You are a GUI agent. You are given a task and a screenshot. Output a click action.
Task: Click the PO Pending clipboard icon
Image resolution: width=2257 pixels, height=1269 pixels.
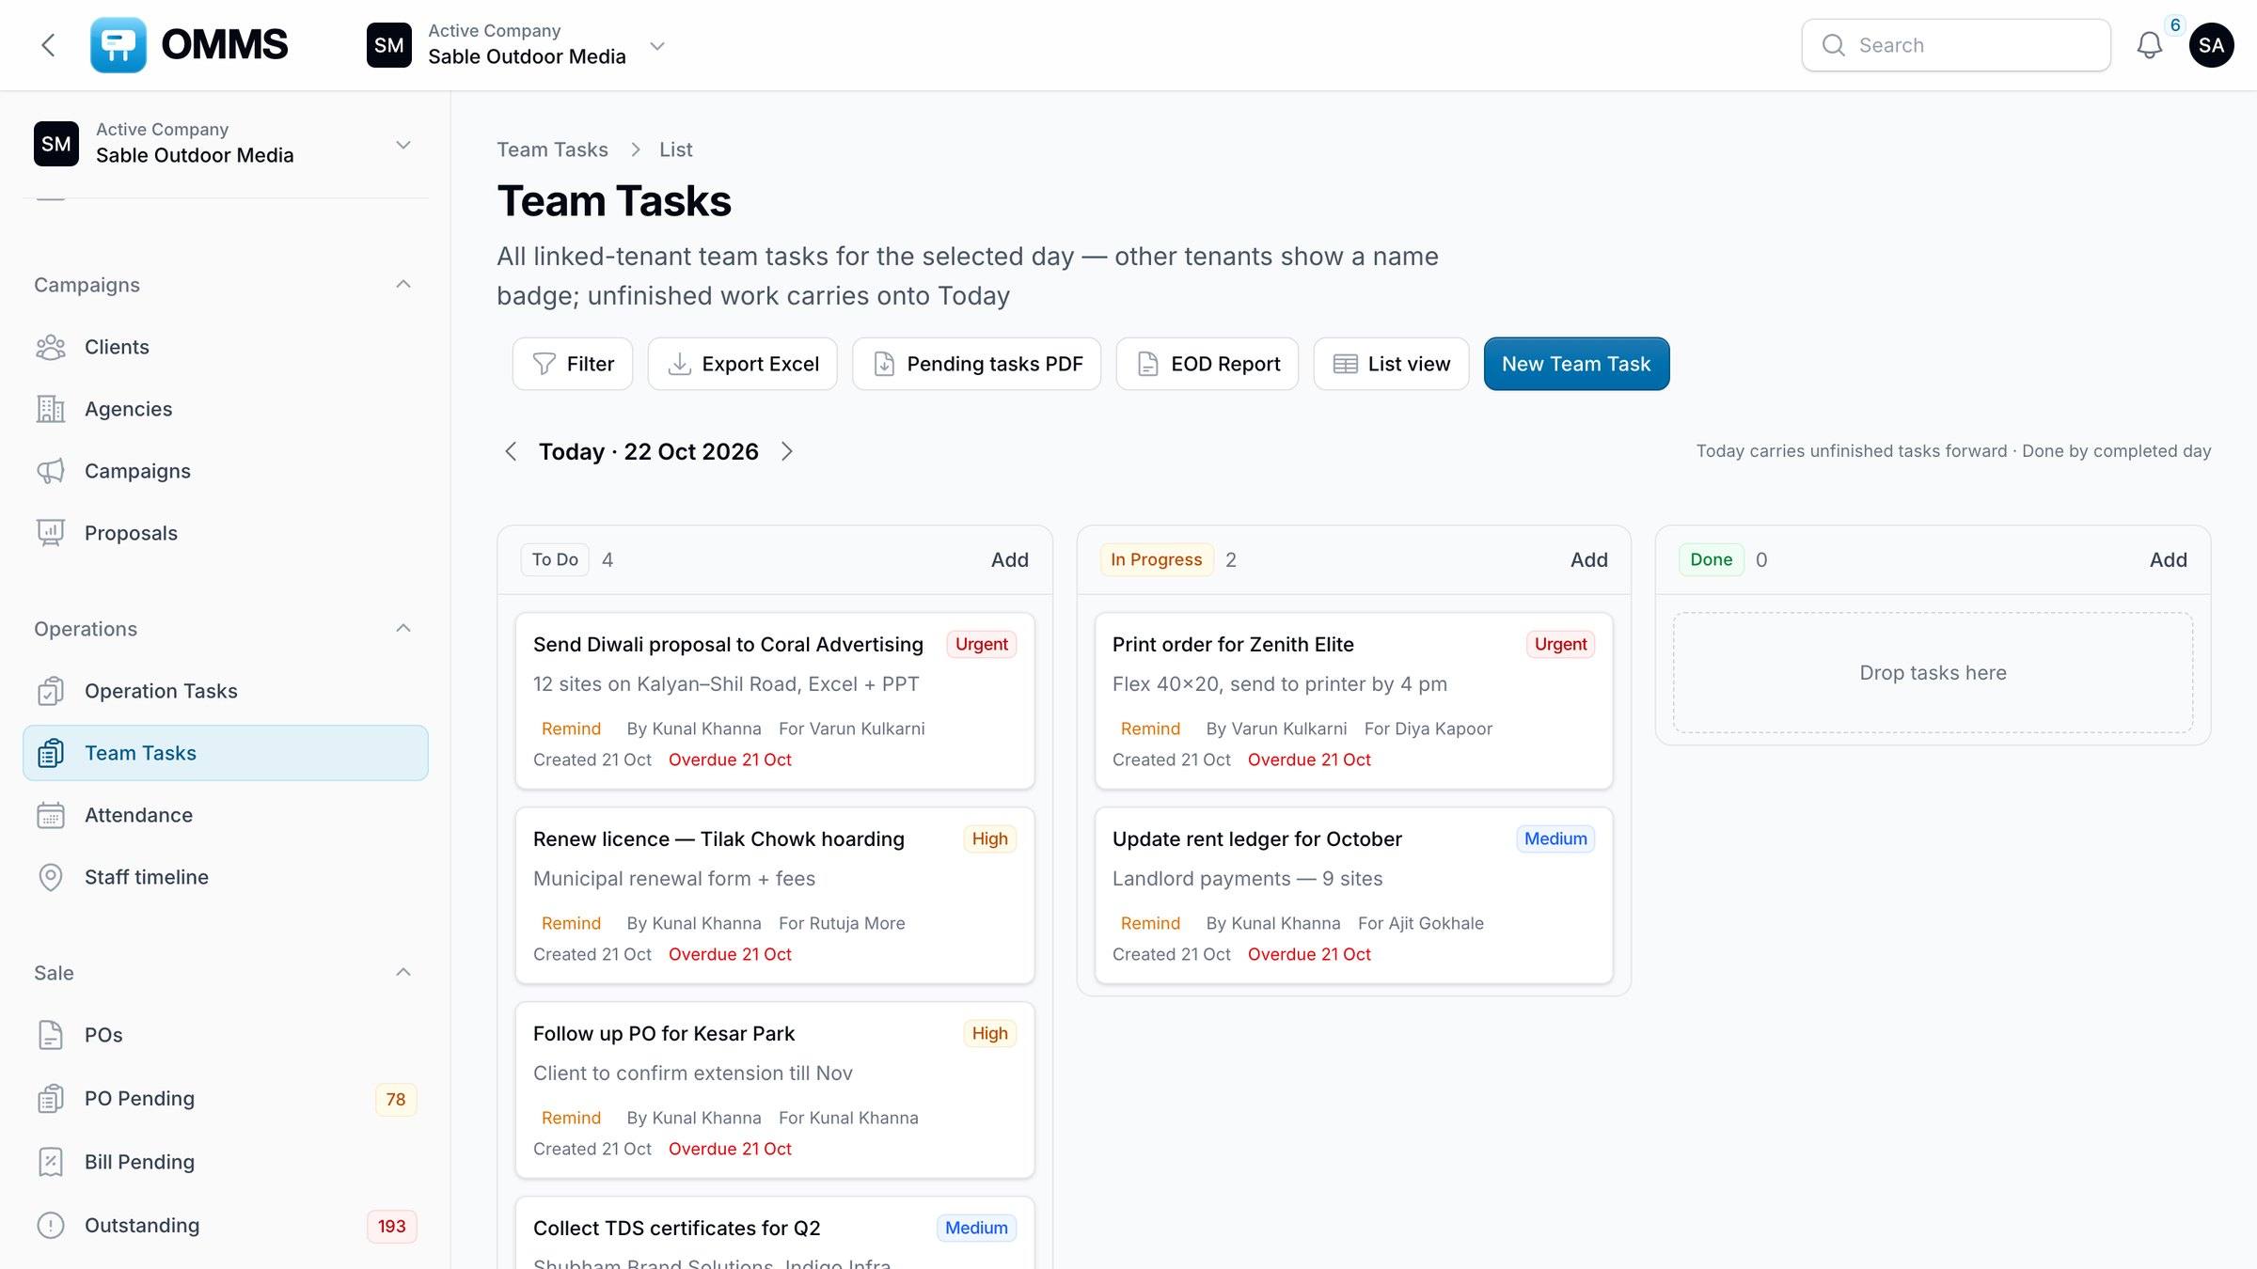click(x=51, y=1099)
